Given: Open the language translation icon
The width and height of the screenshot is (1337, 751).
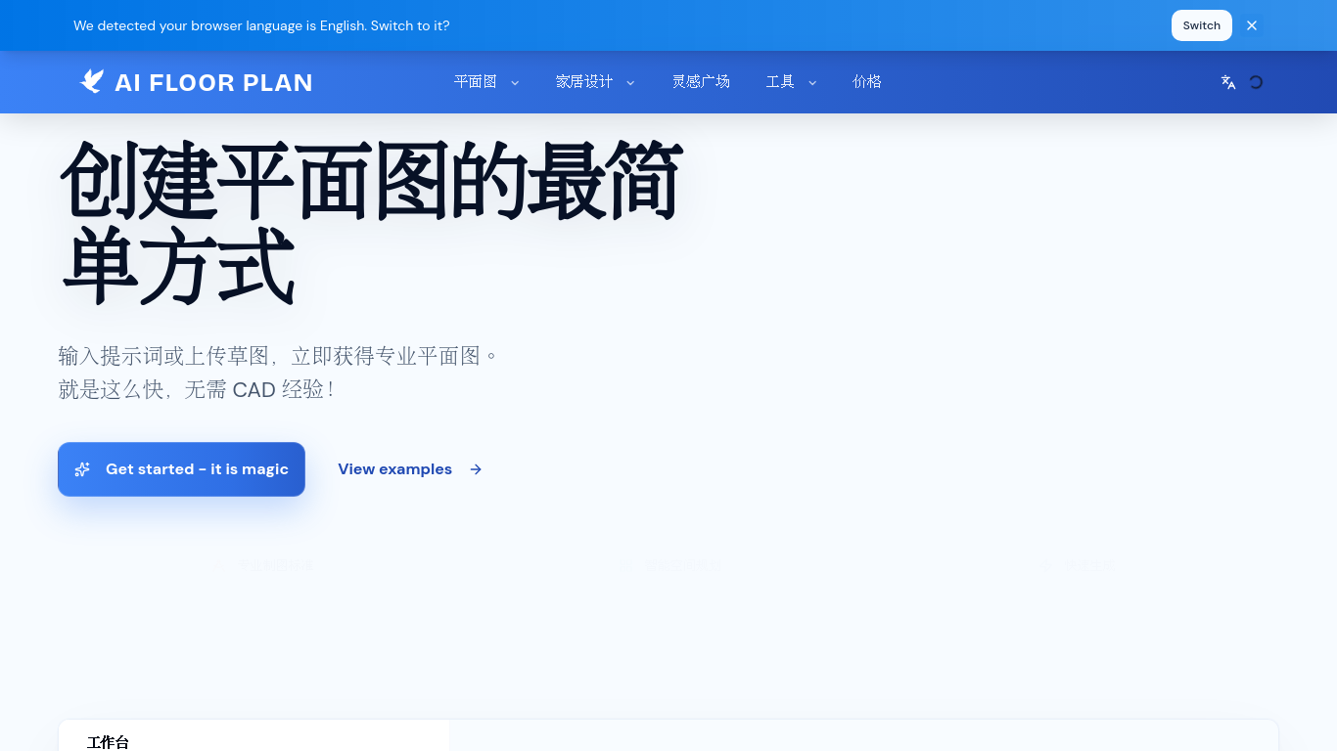Looking at the screenshot, I should click(x=1228, y=82).
